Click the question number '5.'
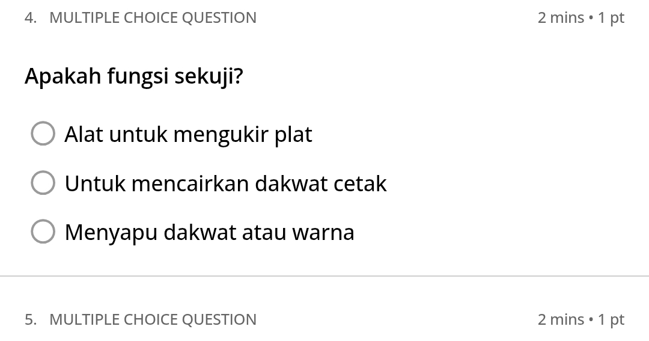The width and height of the screenshot is (649, 341). click(31, 319)
